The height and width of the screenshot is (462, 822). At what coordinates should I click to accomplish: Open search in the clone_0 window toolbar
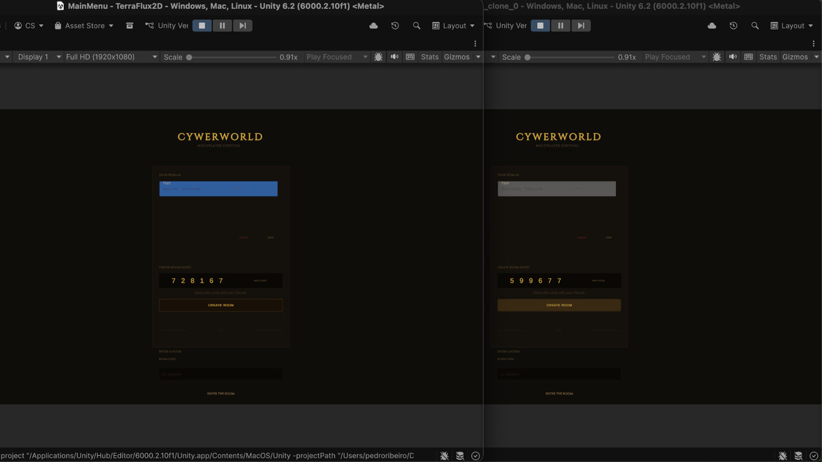(755, 25)
